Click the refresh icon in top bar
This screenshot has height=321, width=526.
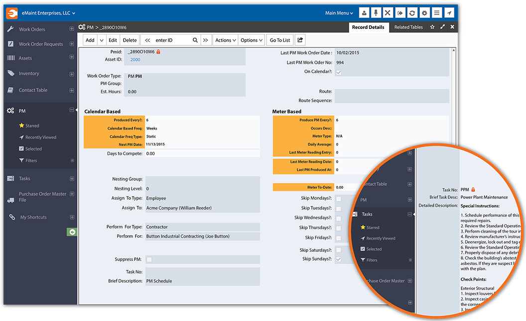[x=412, y=13]
